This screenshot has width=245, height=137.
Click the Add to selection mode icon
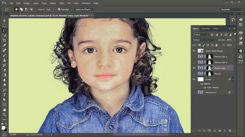(x=21, y=10)
